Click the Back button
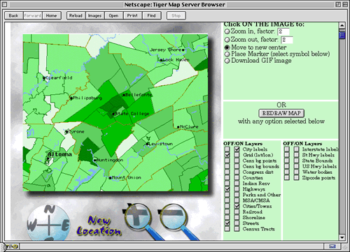Screen dimensions: 350x252 (x=14, y=15)
